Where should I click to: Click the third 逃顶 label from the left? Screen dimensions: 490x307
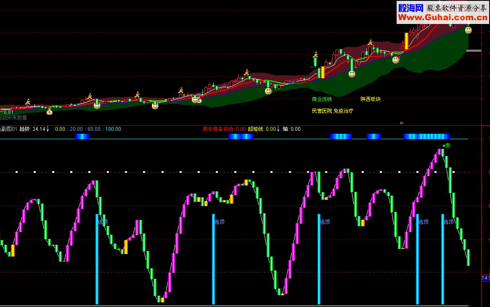[325, 222]
